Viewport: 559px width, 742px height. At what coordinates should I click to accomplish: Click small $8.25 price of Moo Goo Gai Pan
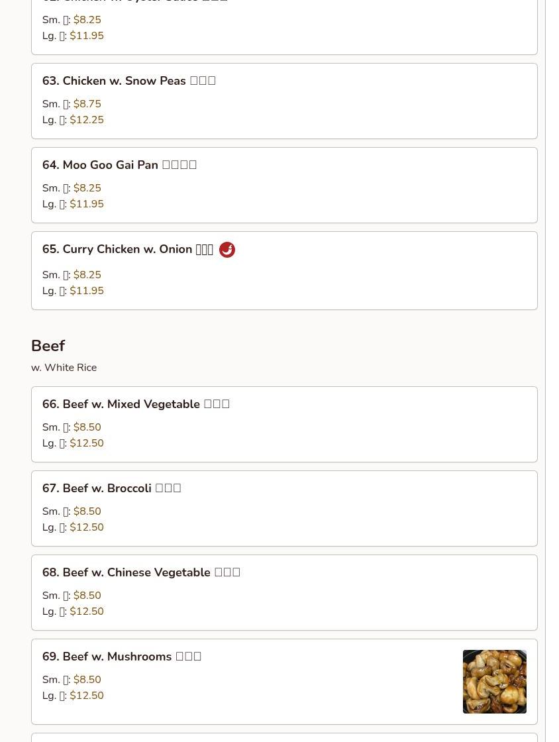click(87, 188)
